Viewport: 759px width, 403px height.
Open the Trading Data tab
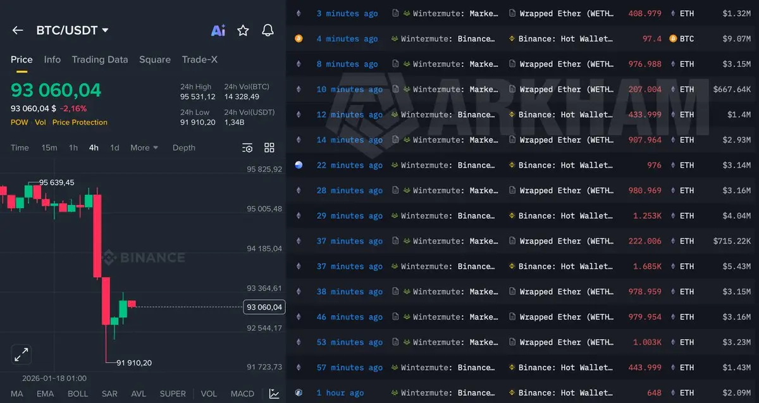coord(100,59)
